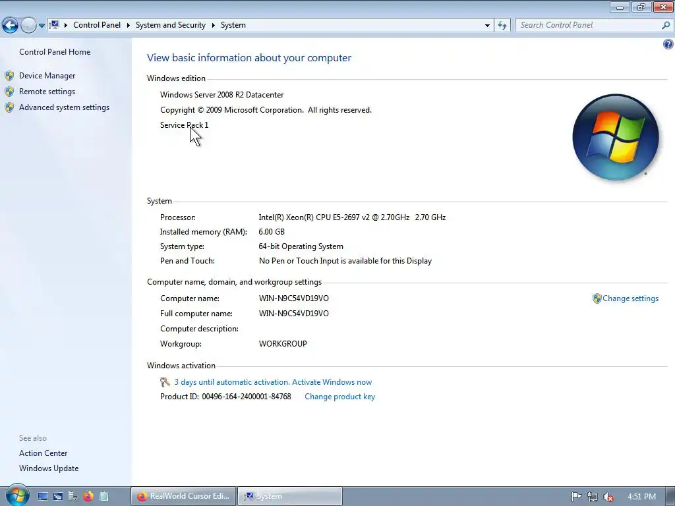Click the magnifier search icon
This screenshot has width=675, height=506.
666,26
